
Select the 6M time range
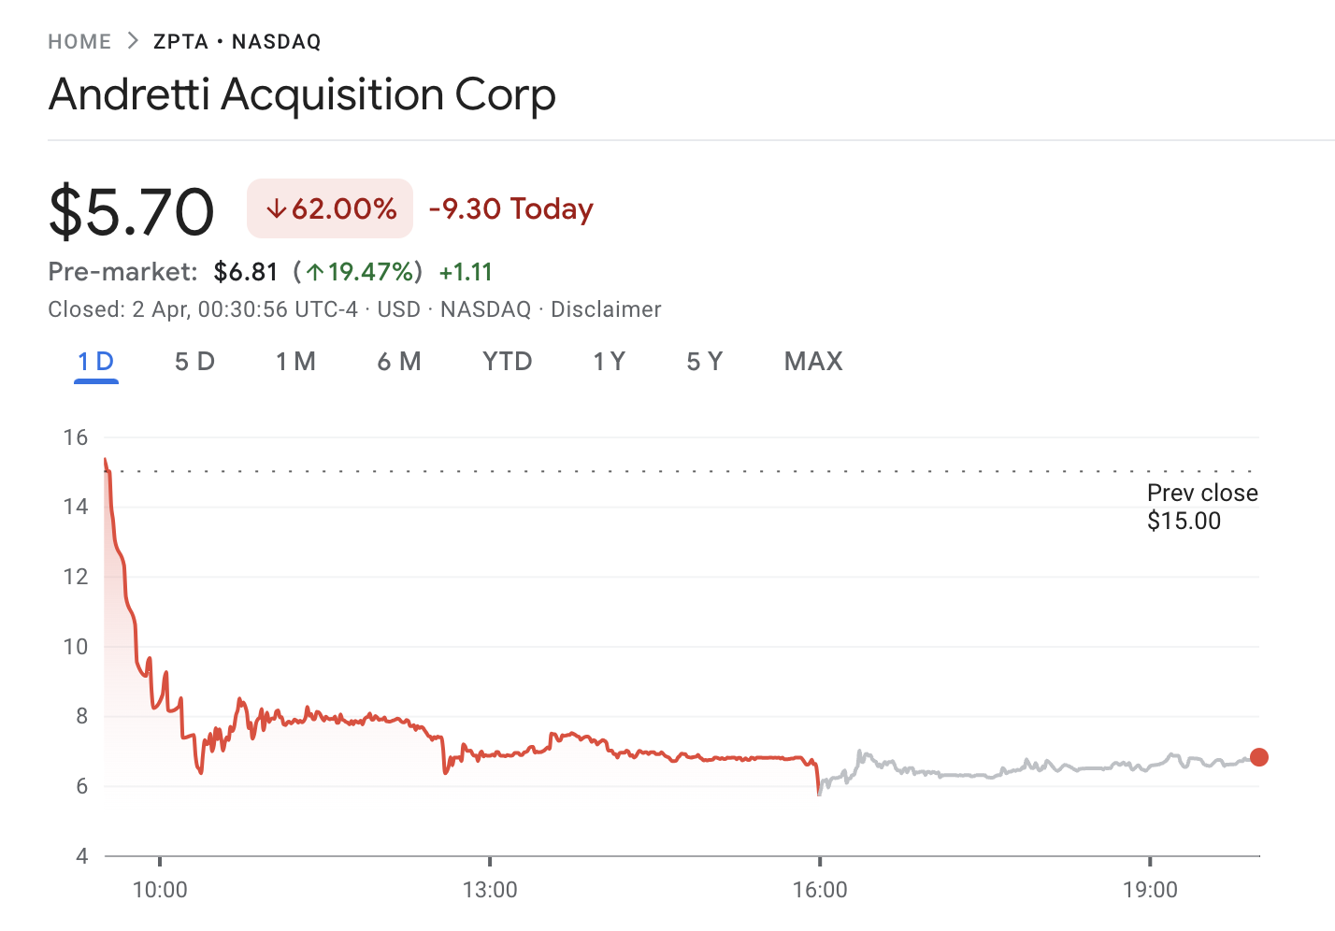point(399,362)
